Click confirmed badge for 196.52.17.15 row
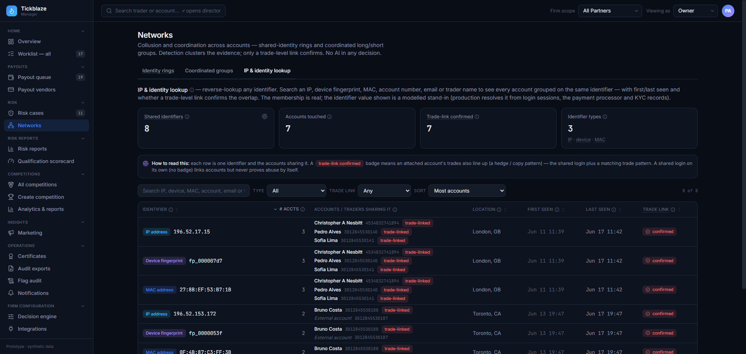 (659, 232)
